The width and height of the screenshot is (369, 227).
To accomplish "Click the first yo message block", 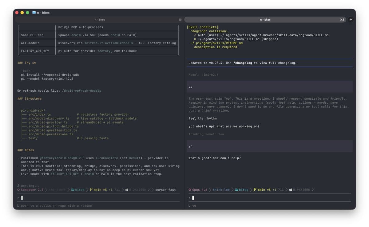I will pos(270,87).
